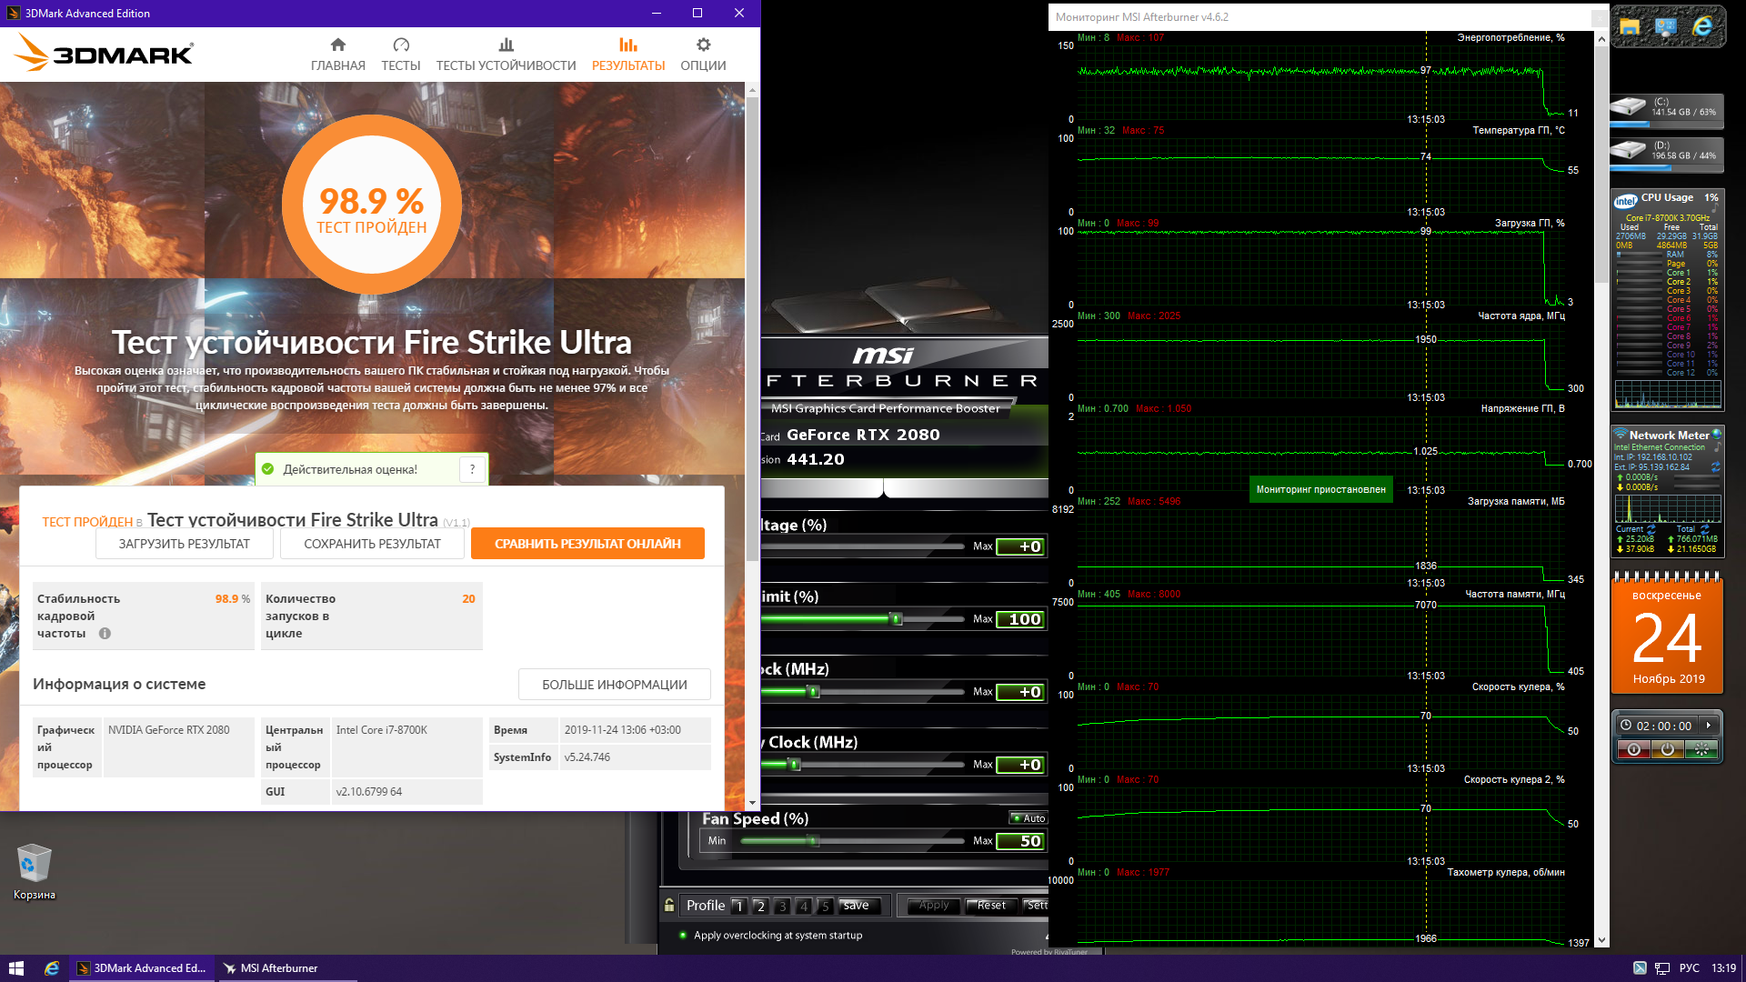
Task: Start the shutdown timer play arrow
Action: coord(1709,726)
